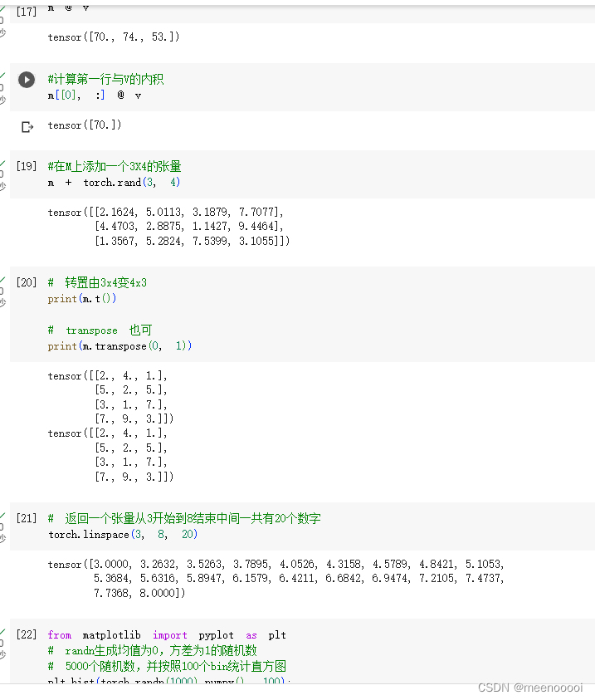This screenshot has width=595, height=700.
Task: Click the plt.hist code line at bottom
Action: pyautogui.click(x=169, y=680)
